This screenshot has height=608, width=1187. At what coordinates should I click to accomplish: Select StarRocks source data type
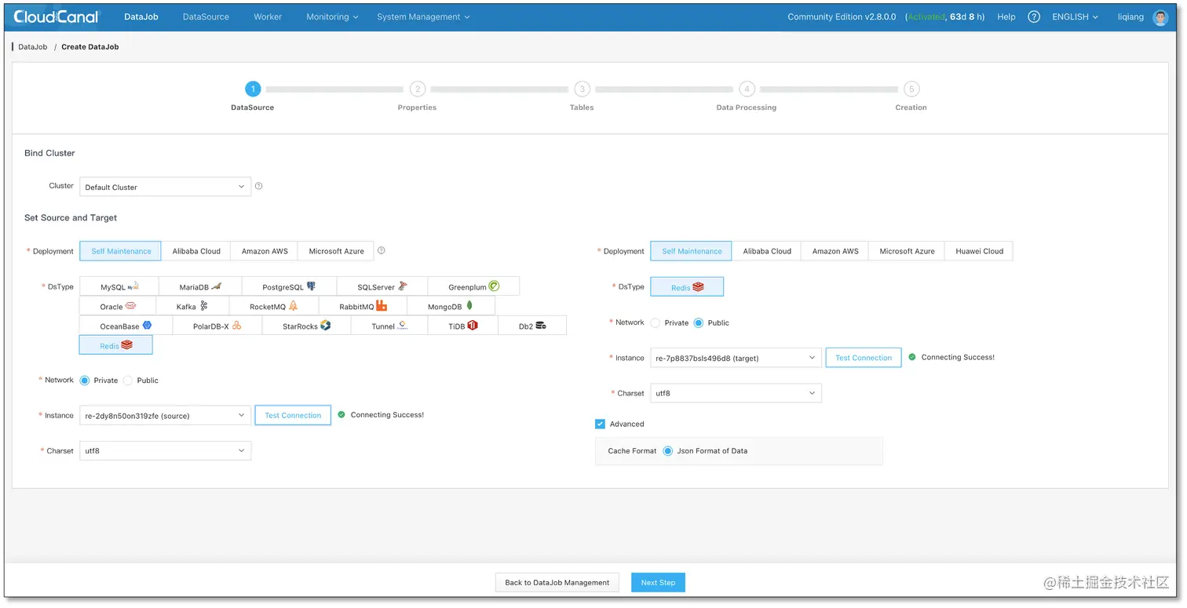(306, 326)
